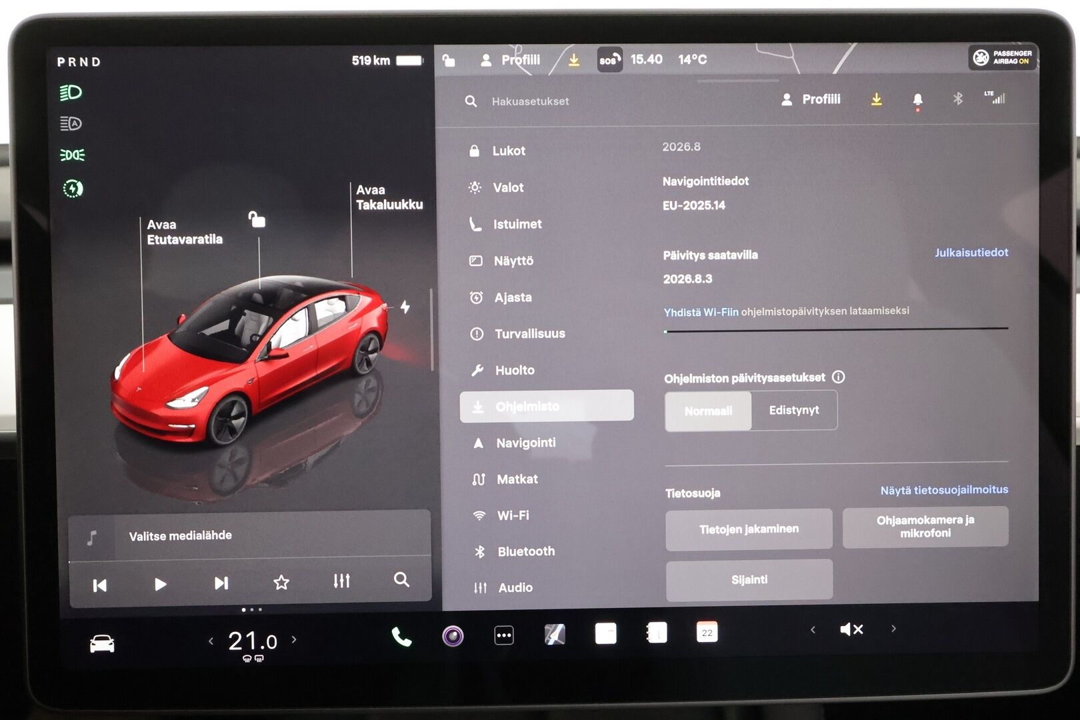Open Bluetooth status icon in top bar
This screenshot has height=720, width=1080.
pyautogui.click(x=958, y=98)
